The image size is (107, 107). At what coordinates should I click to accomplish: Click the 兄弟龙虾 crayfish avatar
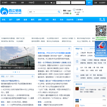tap(77, 89)
